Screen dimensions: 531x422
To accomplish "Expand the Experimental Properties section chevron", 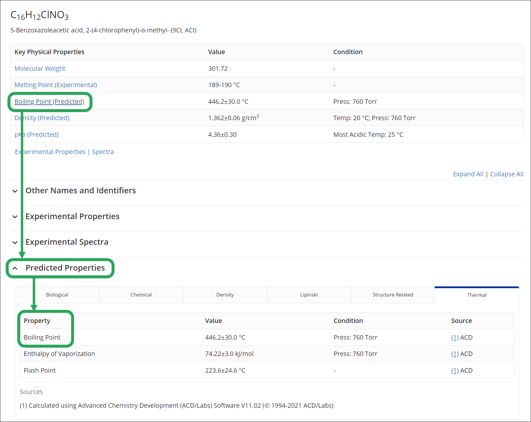I will pos(15,217).
